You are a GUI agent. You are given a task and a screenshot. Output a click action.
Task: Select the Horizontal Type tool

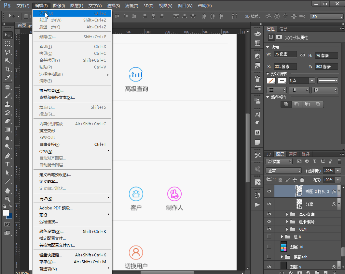tap(7, 164)
